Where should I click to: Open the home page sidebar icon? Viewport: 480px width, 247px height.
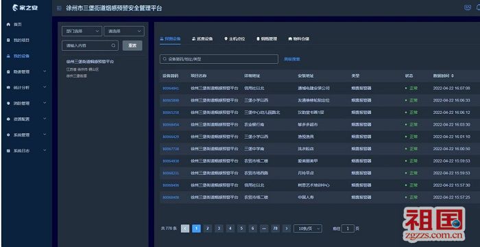(8, 24)
